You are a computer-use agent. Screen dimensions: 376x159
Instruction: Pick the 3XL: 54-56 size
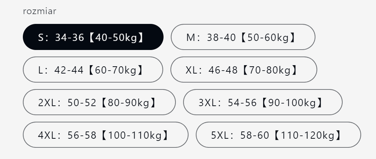tap(263, 102)
